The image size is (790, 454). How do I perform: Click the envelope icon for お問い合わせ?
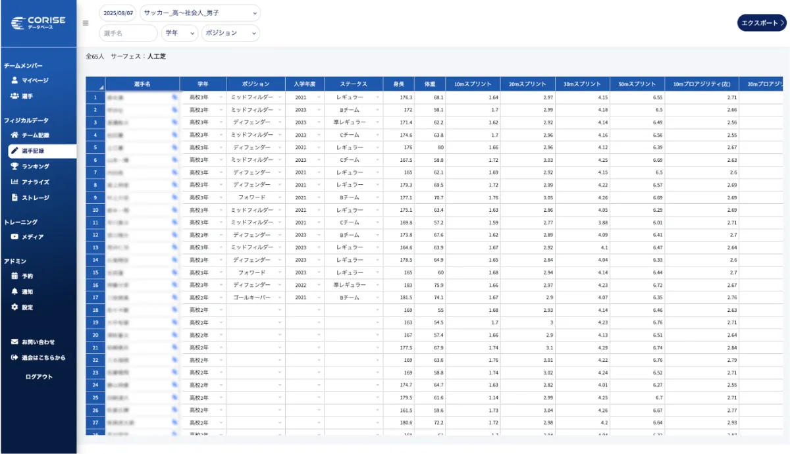(x=14, y=342)
